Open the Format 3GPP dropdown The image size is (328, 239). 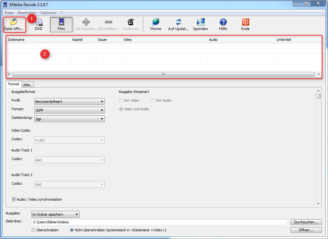(70, 110)
